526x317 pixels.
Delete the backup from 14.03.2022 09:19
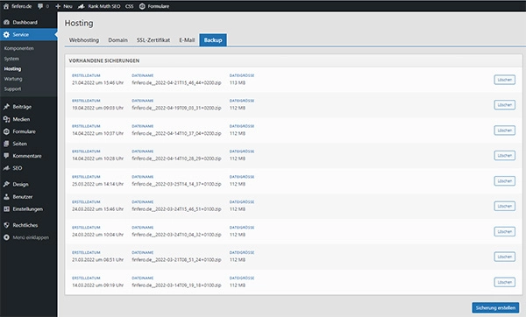tap(505, 282)
